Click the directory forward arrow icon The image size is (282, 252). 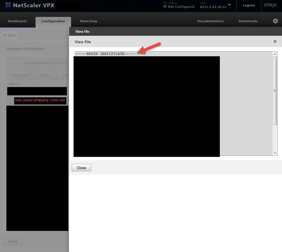coord(19,63)
